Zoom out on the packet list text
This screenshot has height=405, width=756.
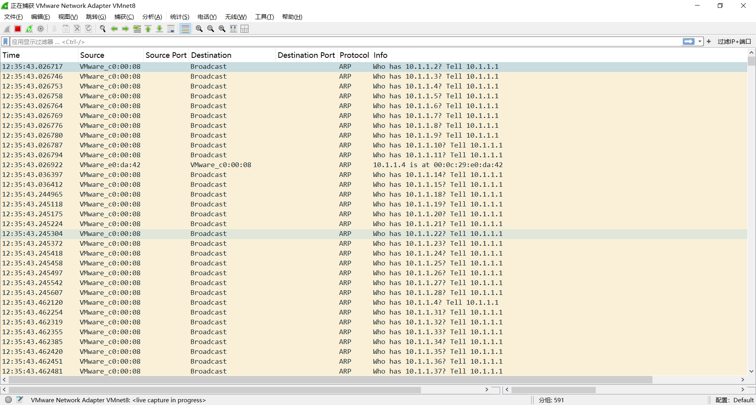tap(211, 29)
